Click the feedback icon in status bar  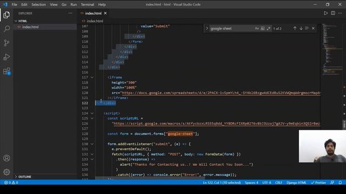pos(332,183)
